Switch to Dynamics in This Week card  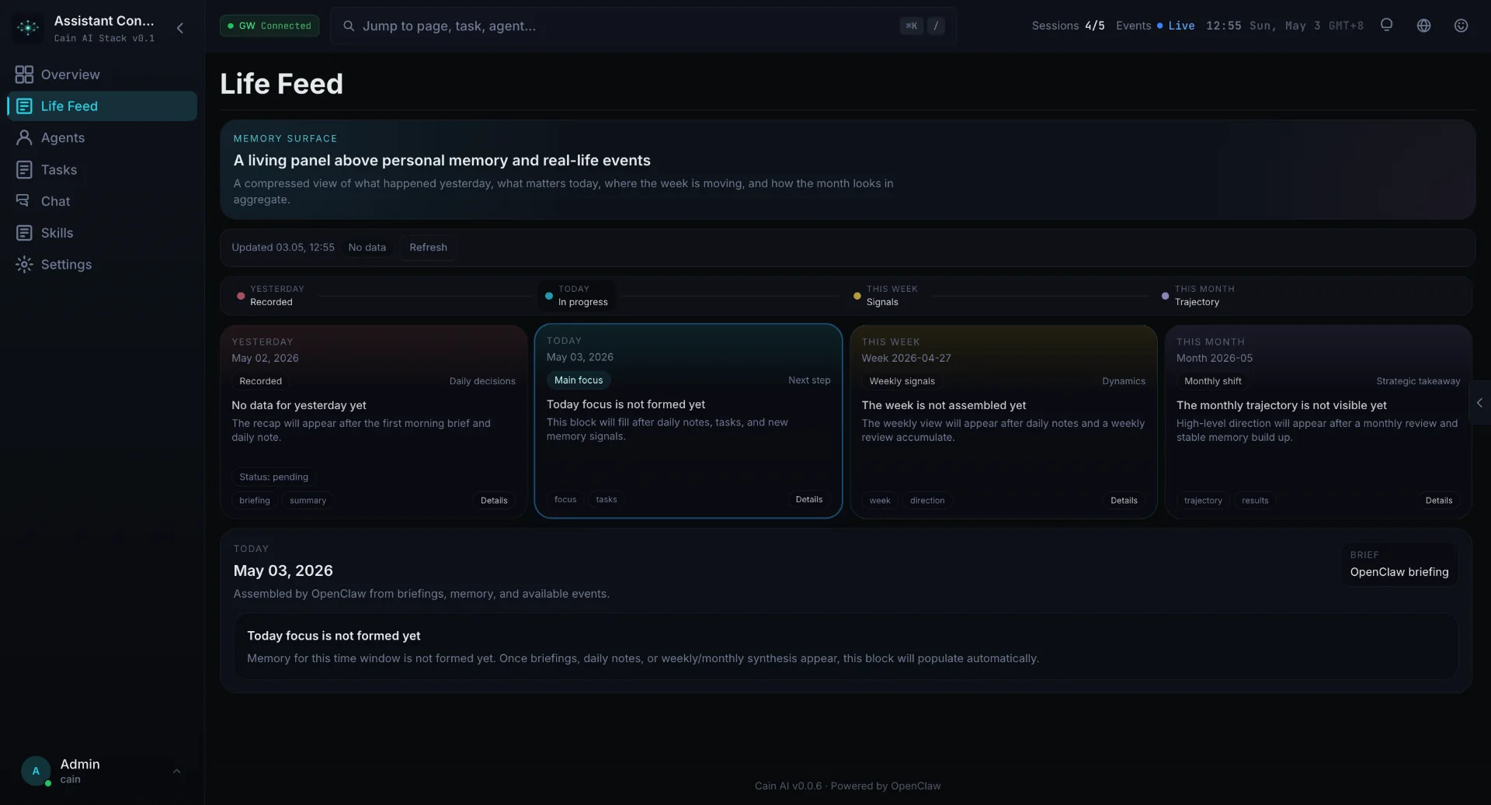(1124, 381)
